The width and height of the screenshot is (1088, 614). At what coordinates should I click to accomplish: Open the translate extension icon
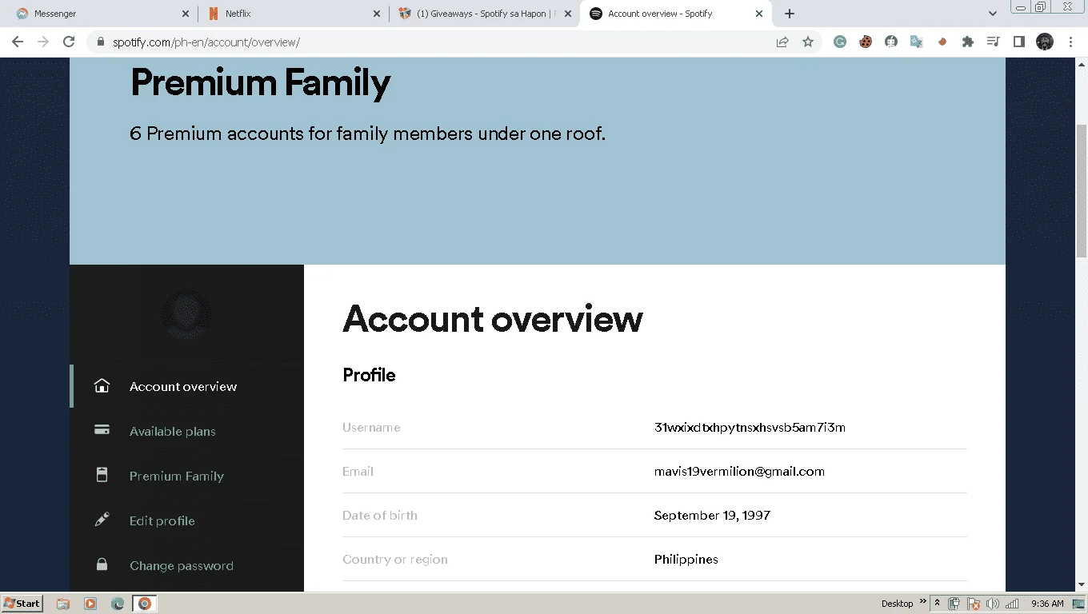tap(917, 42)
